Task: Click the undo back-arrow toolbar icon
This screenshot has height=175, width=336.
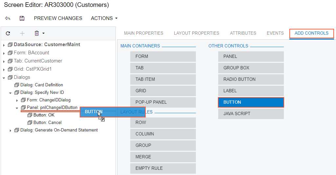Action: coord(8,18)
